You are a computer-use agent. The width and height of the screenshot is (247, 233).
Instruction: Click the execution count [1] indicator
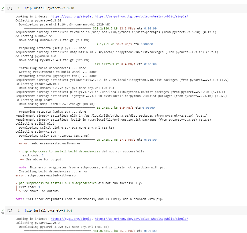tap(10, 8)
